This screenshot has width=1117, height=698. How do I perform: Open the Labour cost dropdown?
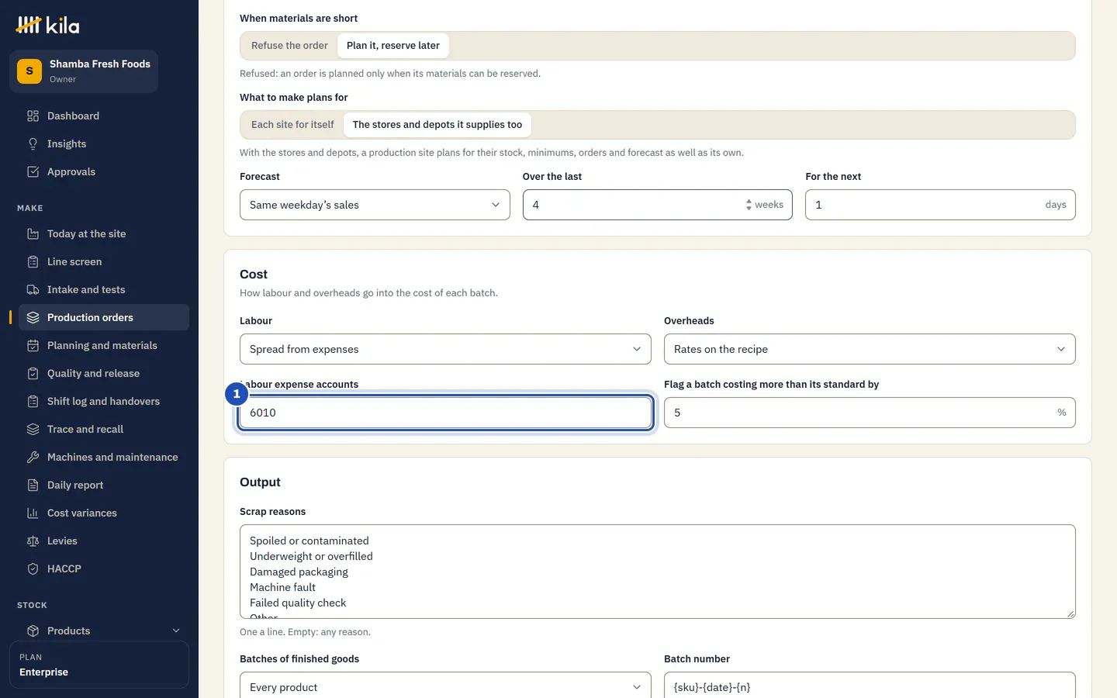click(x=445, y=349)
